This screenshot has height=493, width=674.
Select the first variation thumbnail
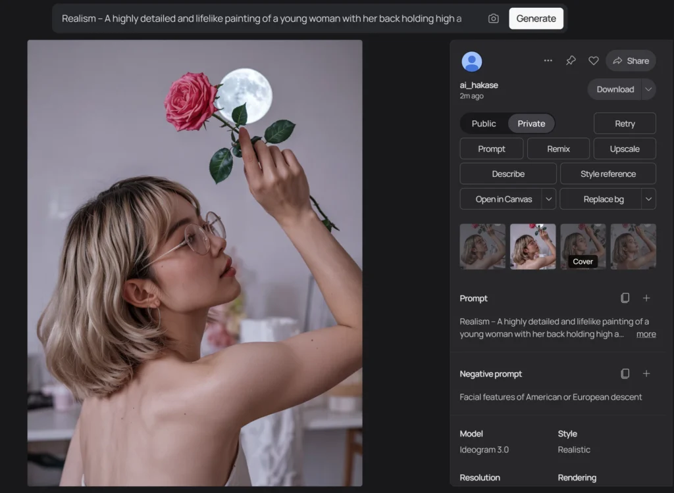[x=482, y=246]
